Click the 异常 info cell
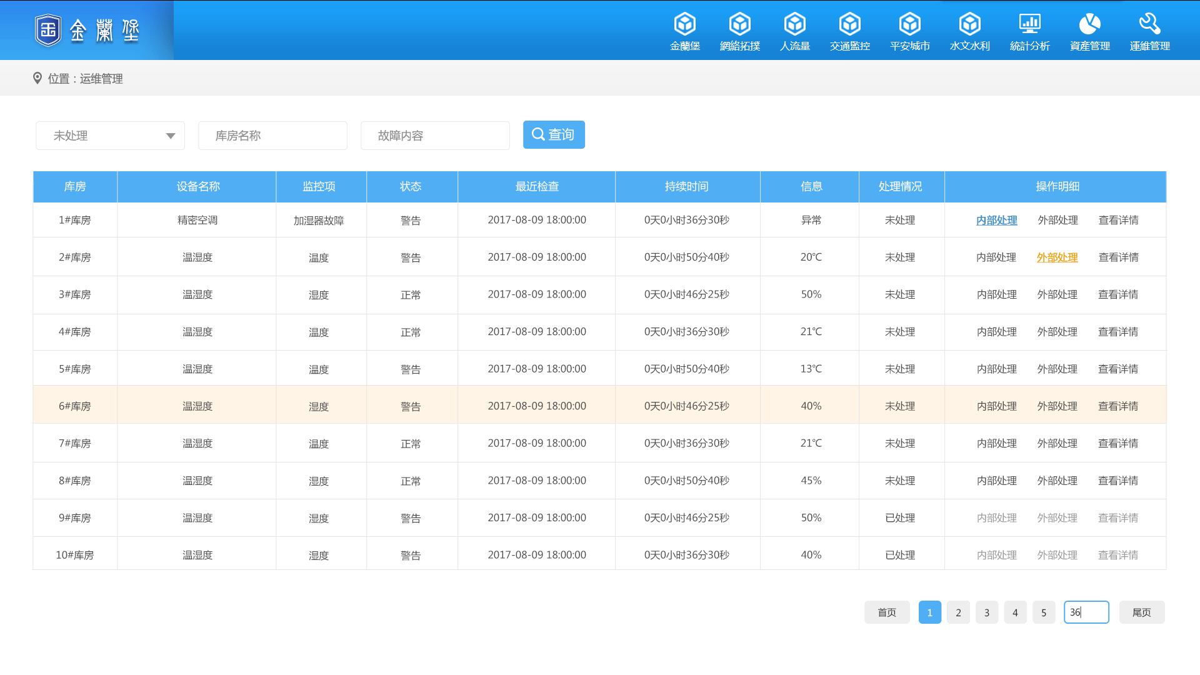 click(x=811, y=220)
